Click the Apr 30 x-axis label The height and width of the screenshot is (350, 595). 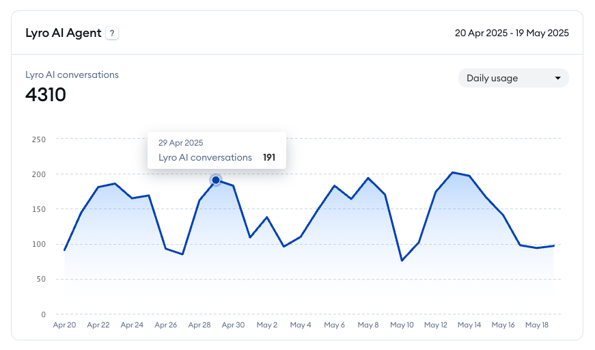click(x=234, y=325)
